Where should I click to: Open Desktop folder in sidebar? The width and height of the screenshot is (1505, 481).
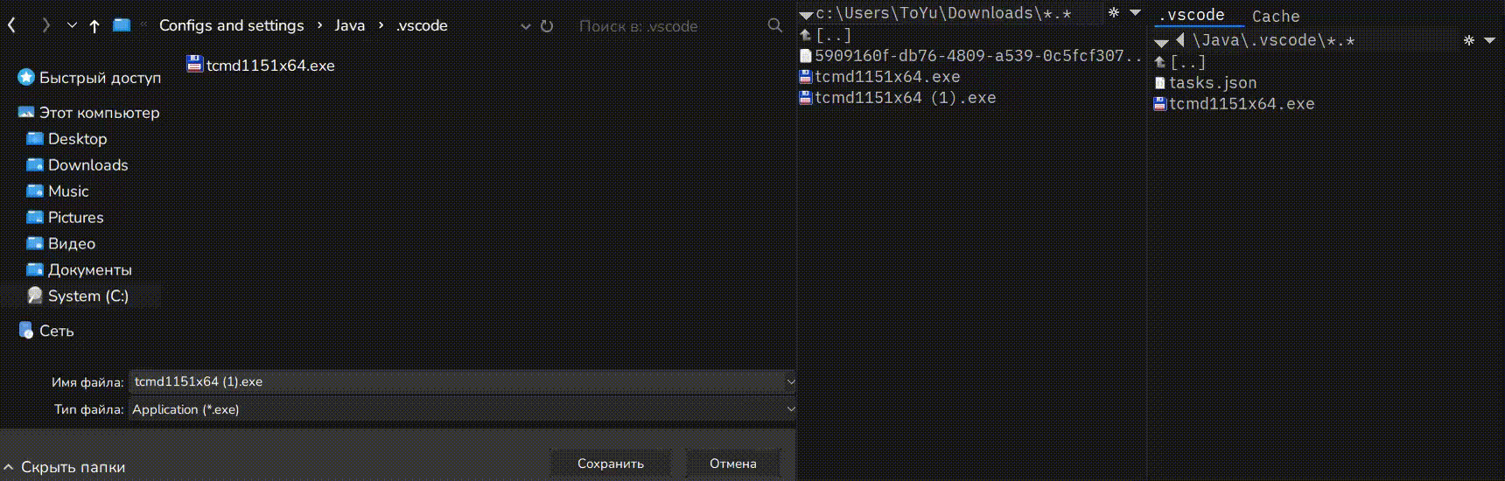(x=77, y=138)
